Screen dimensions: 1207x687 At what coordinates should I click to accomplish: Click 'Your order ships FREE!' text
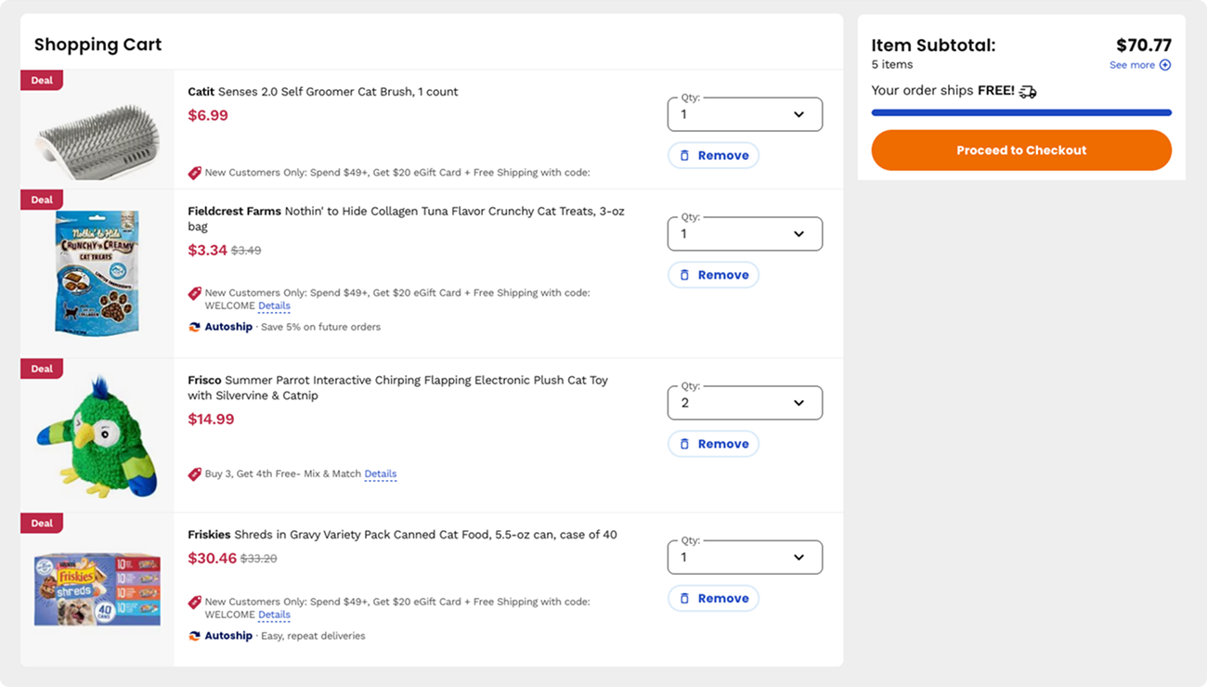(942, 91)
